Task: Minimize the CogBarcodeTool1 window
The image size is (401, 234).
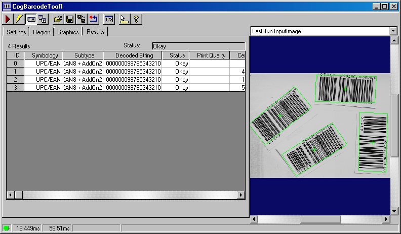Action: pos(376,7)
